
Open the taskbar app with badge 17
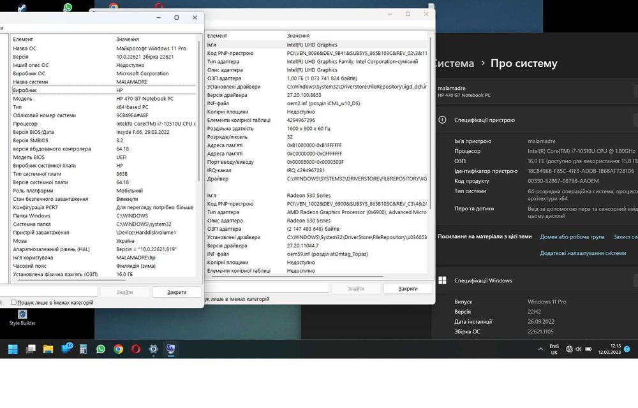[x=66, y=348]
